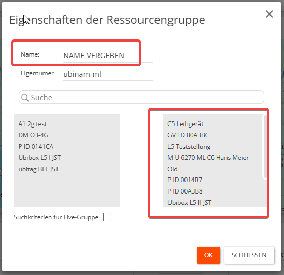Enable Suchkriterien für Live-Gruppe checkbox
Image resolution: width=284 pixels, height=275 pixels.
pyautogui.click(x=107, y=217)
